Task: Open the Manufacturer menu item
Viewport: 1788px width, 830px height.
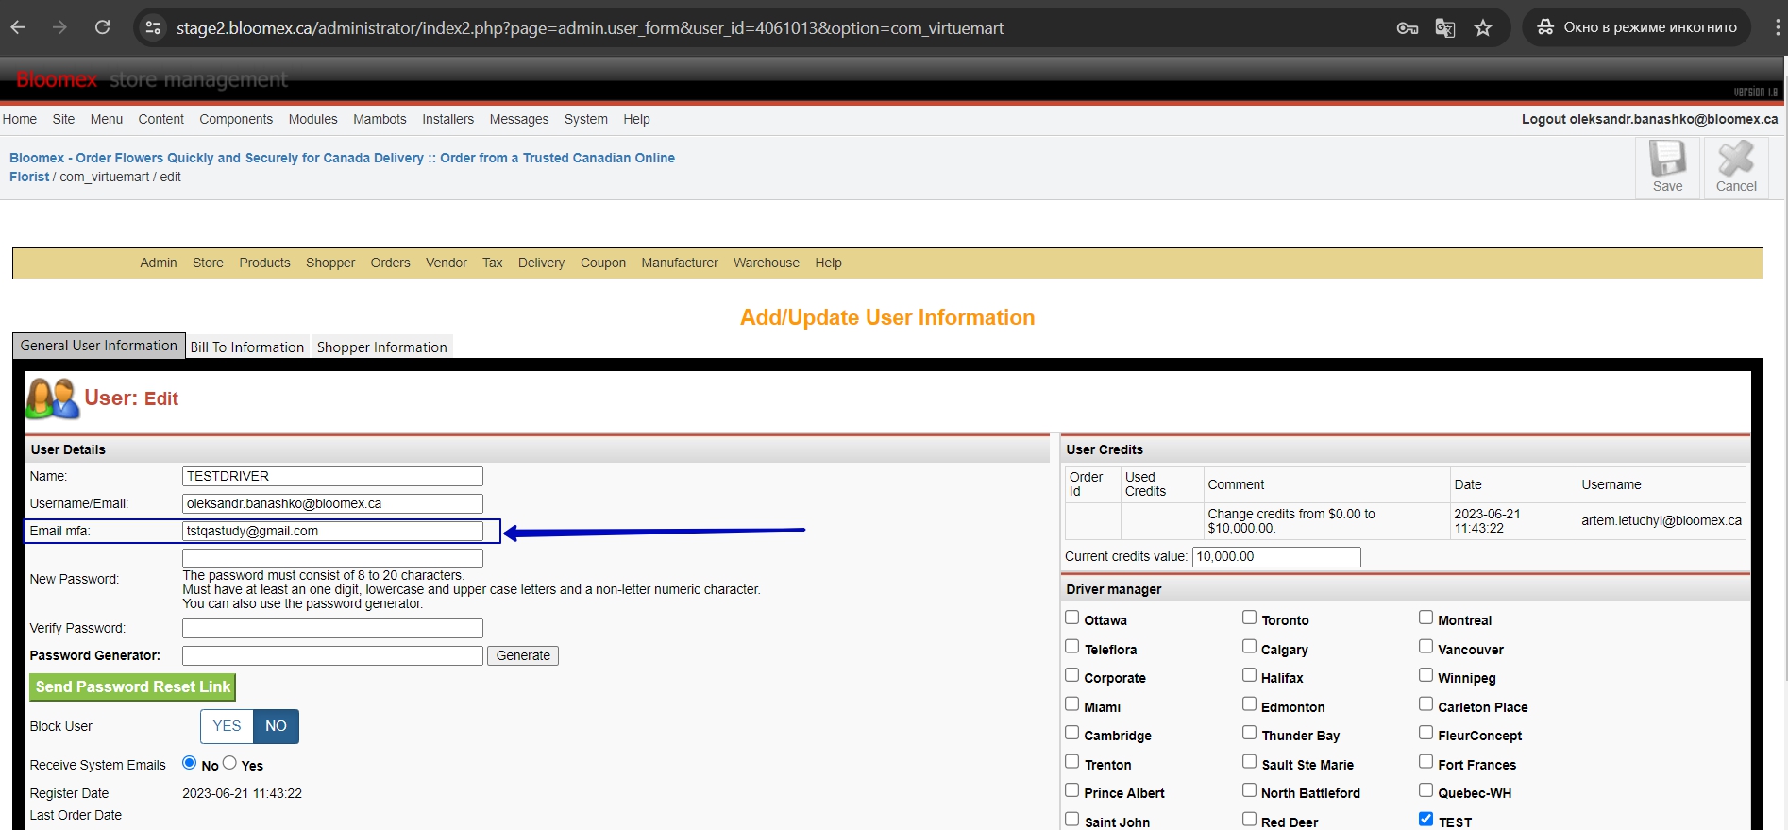Action: (680, 263)
